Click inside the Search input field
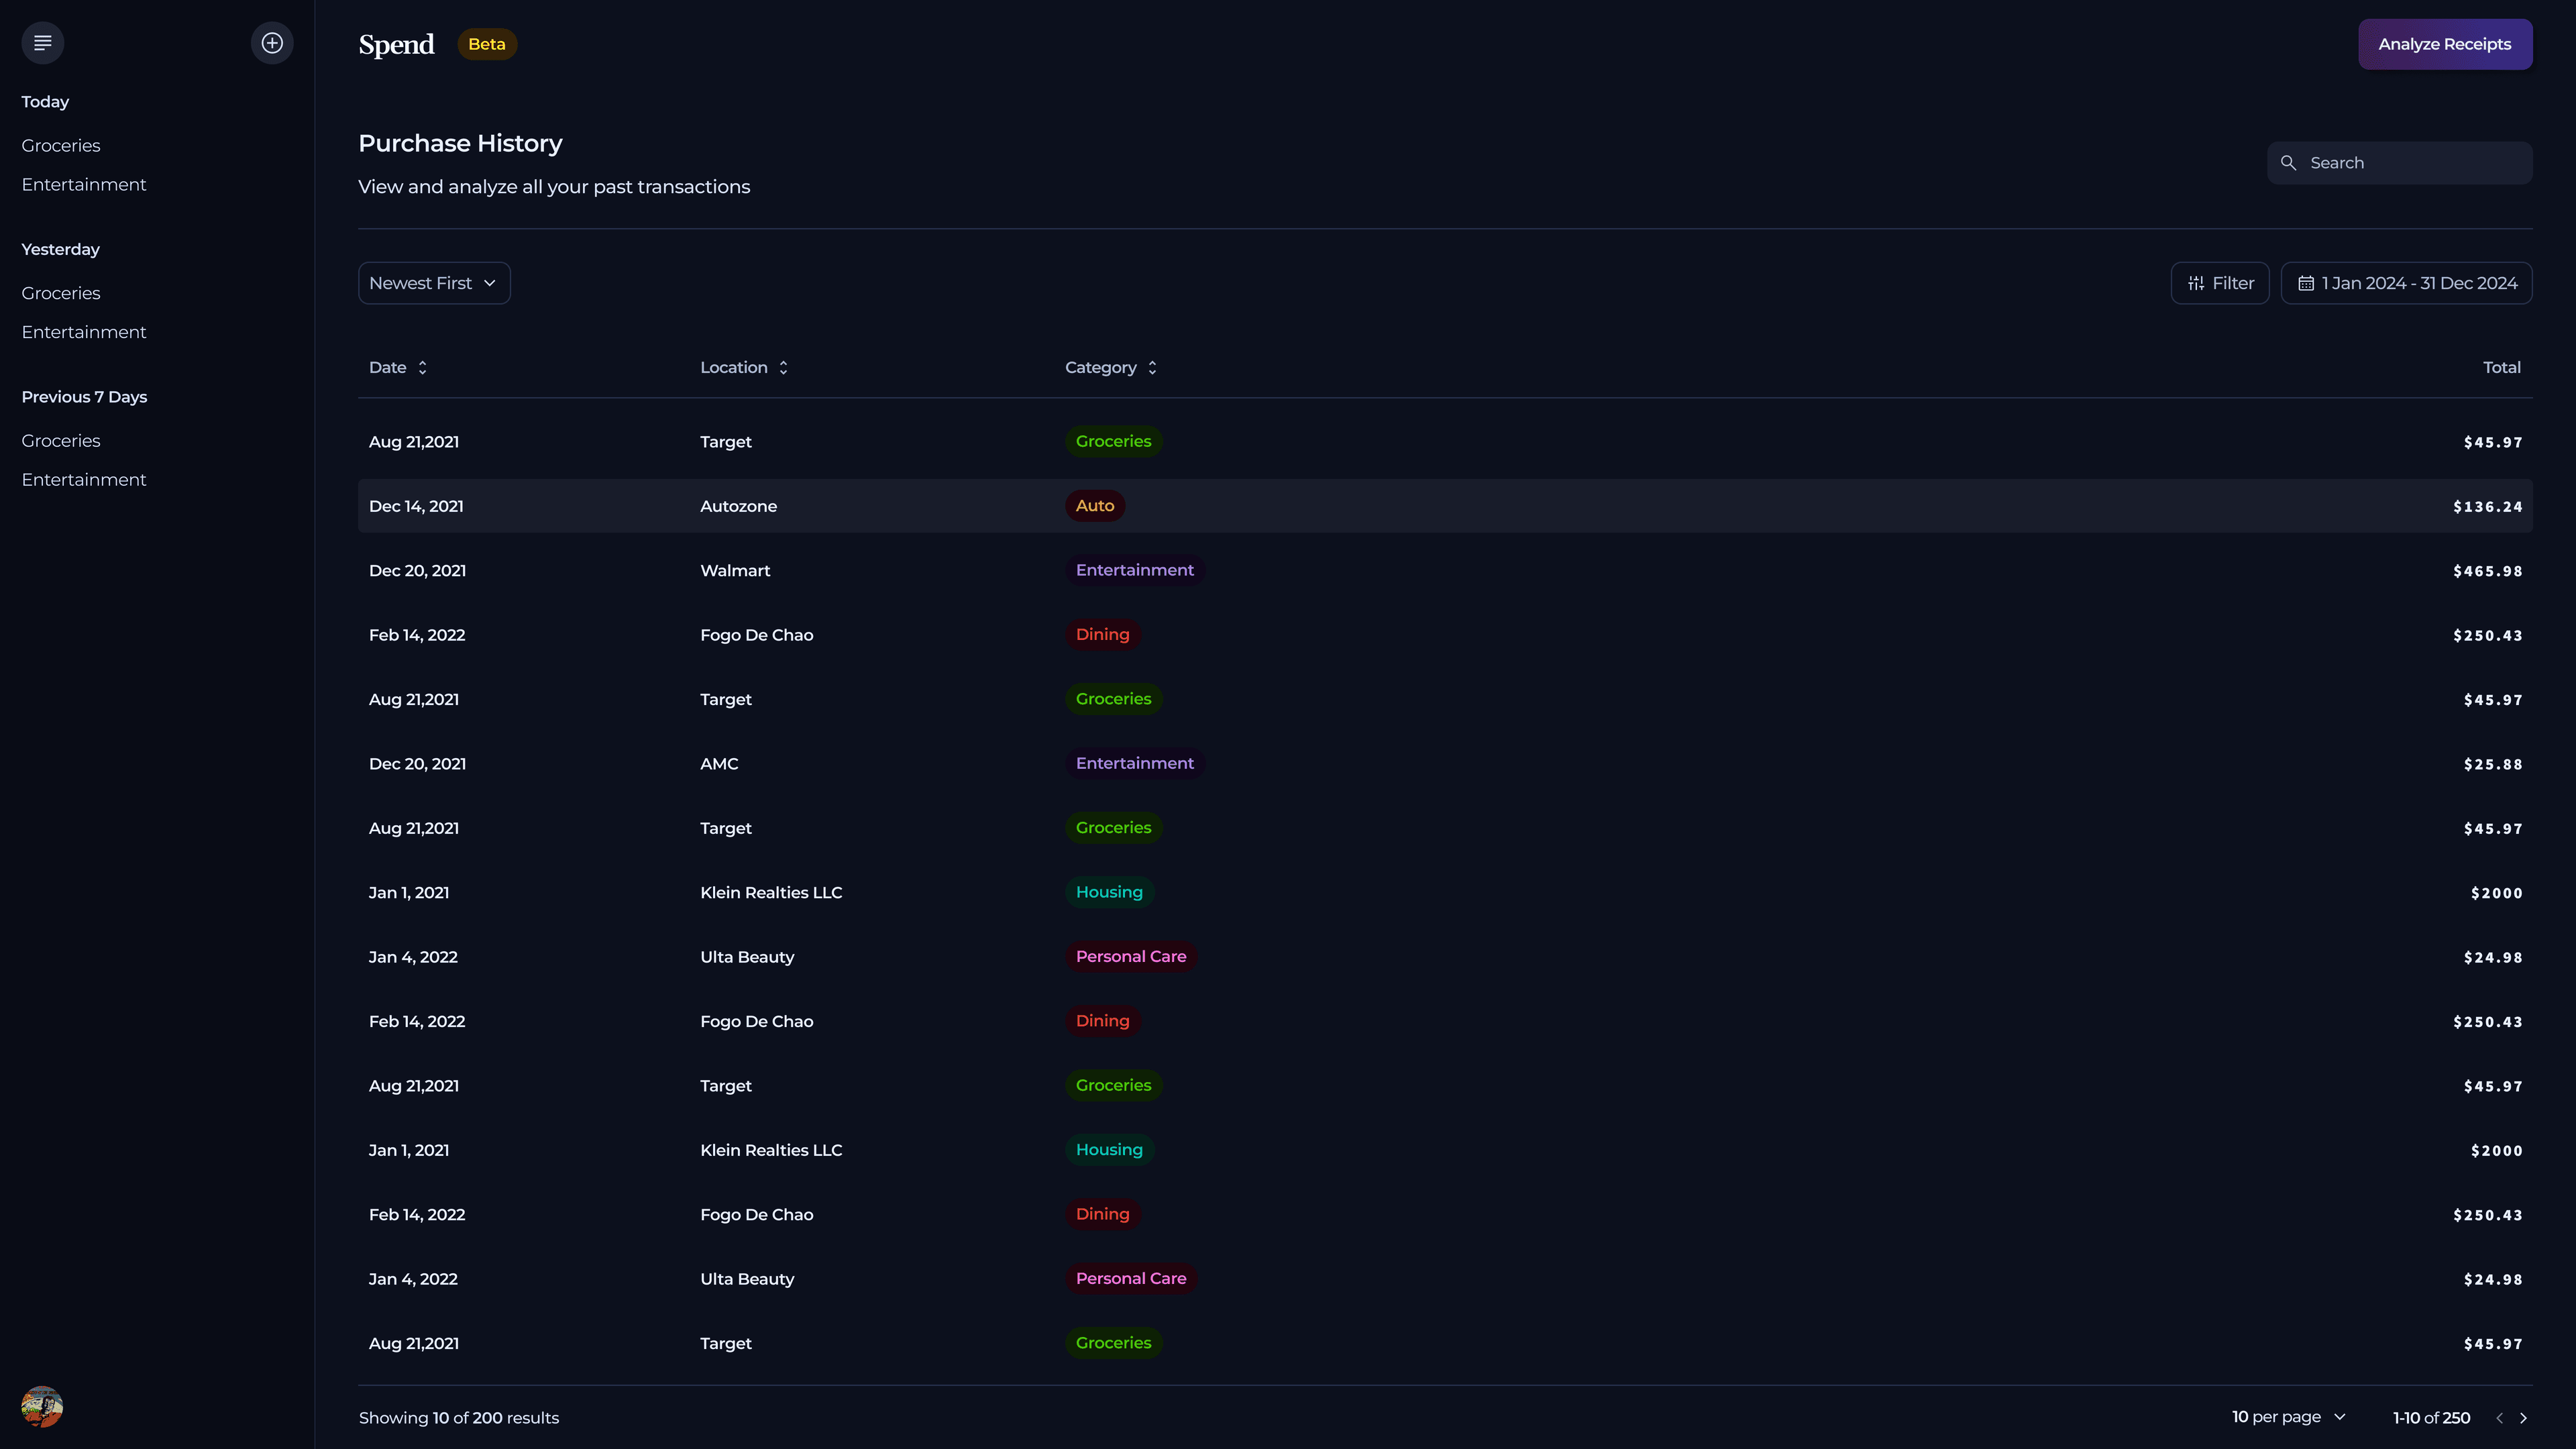2576x1449 pixels. tap(2400, 162)
